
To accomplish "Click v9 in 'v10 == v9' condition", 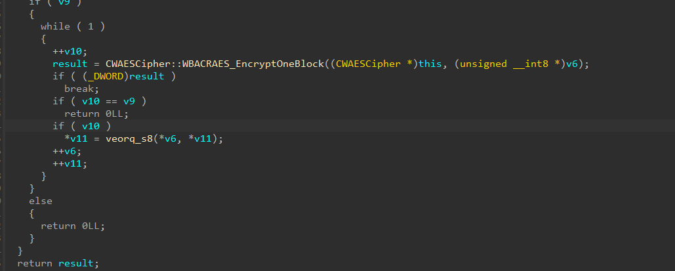I will coord(129,101).
